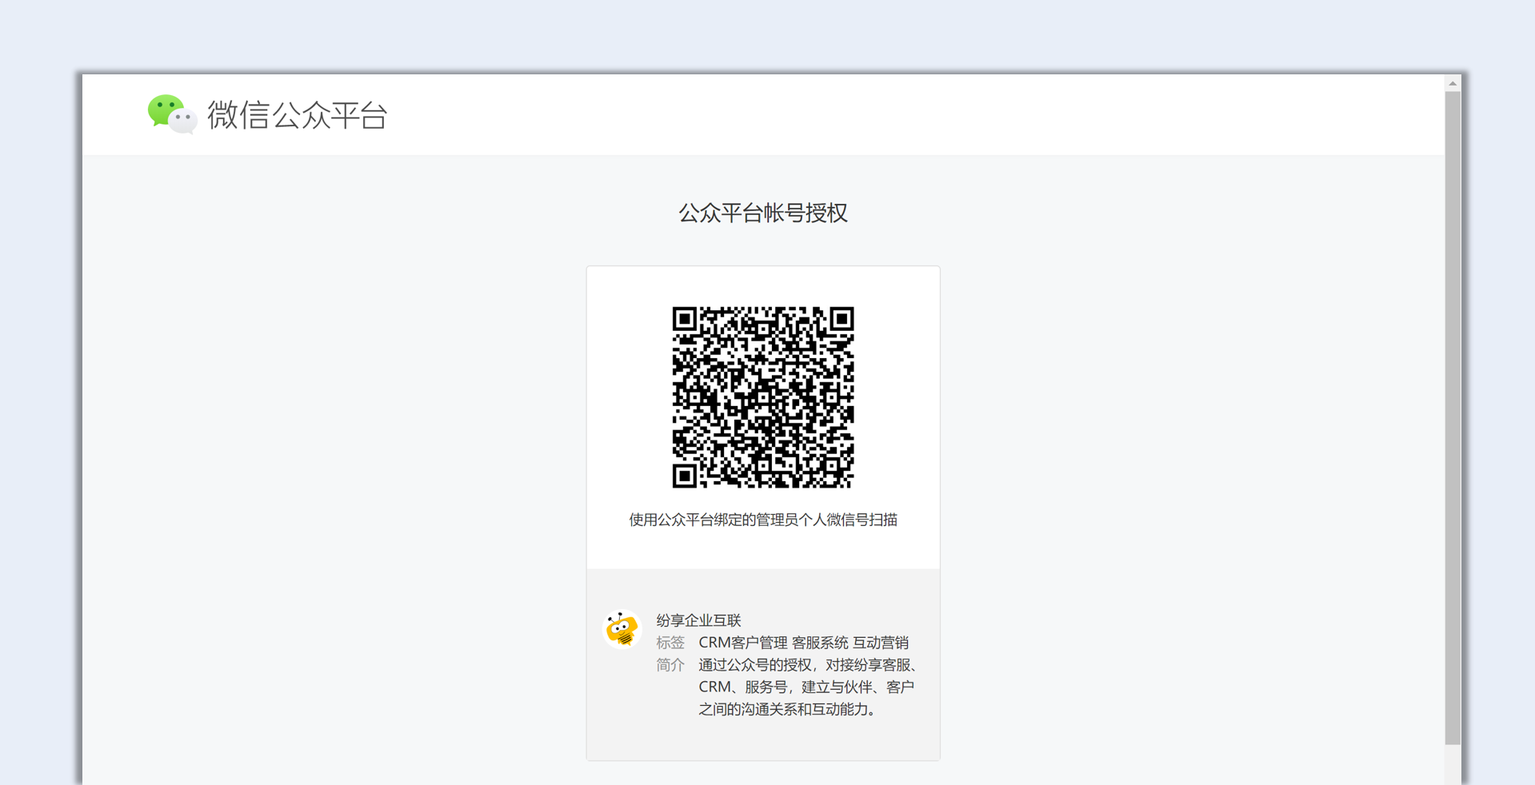Click the WeChat green bubble logo
The height and width of the screenshot is (785, 1535).
(172, 114)
